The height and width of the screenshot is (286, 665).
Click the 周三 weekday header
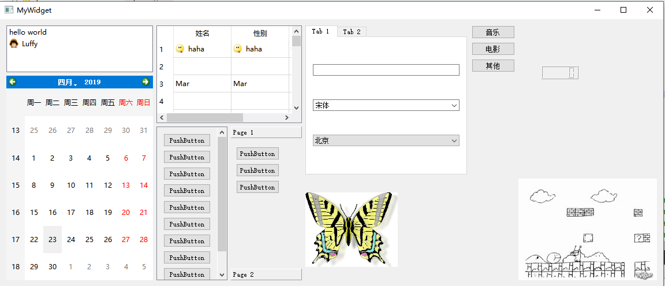click(x=71, y=102)
